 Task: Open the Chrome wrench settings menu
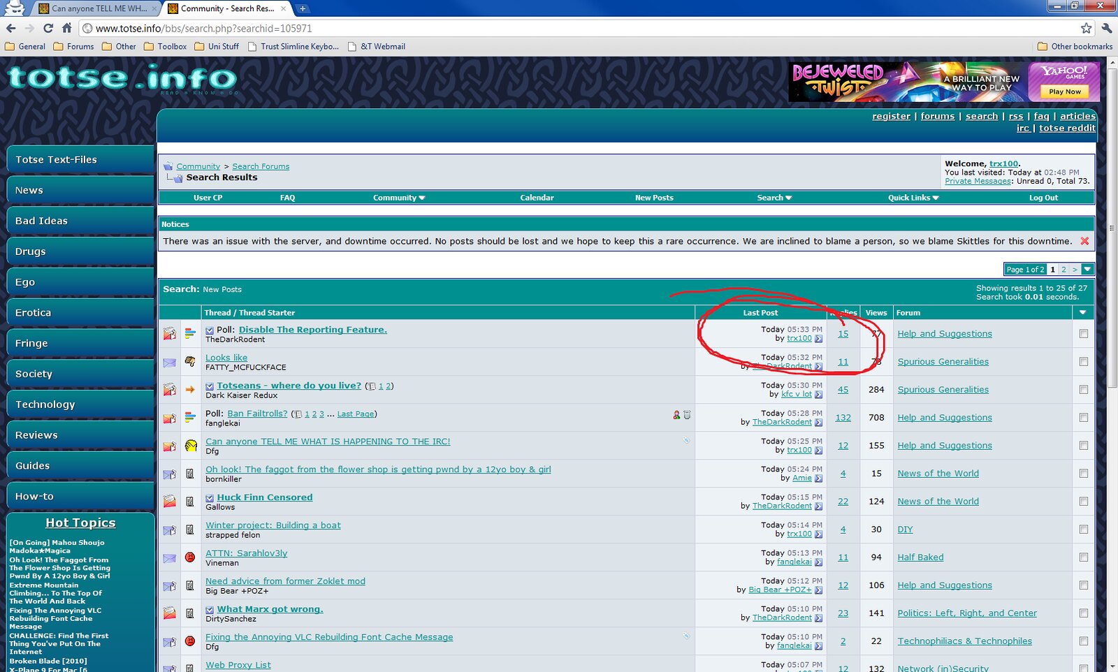[1107, 28]
